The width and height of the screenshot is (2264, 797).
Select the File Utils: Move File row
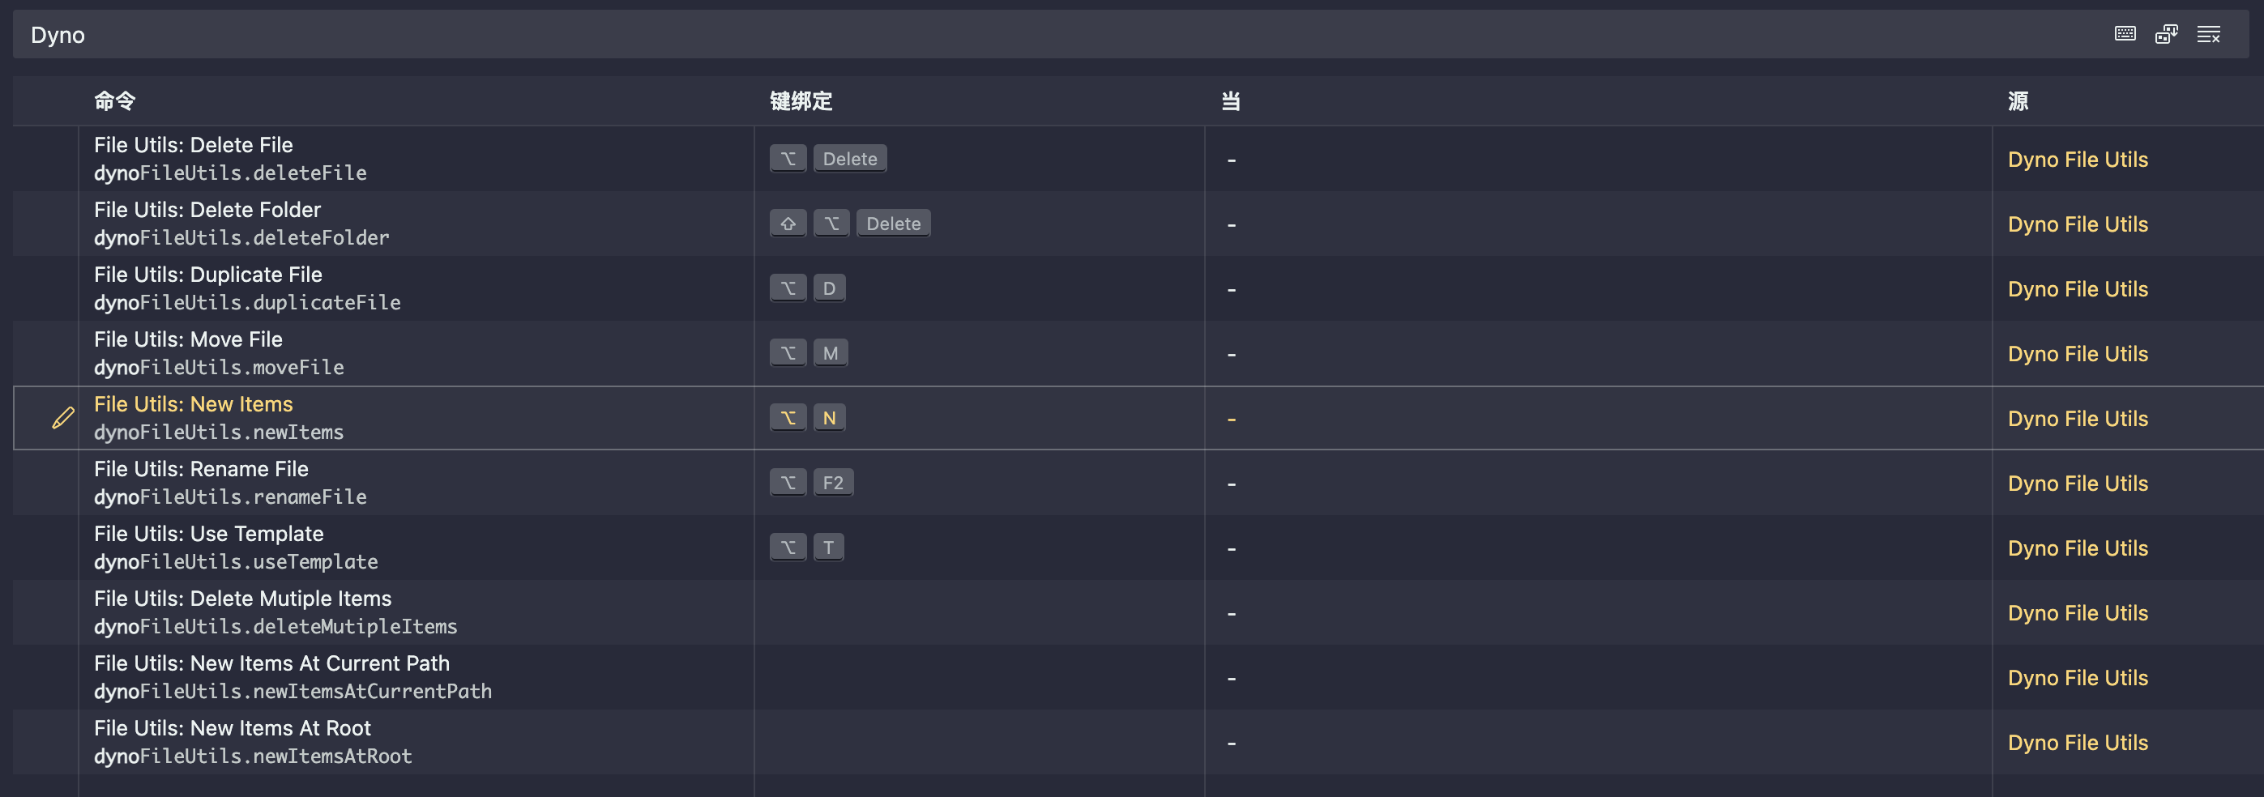click(1138, 353)
